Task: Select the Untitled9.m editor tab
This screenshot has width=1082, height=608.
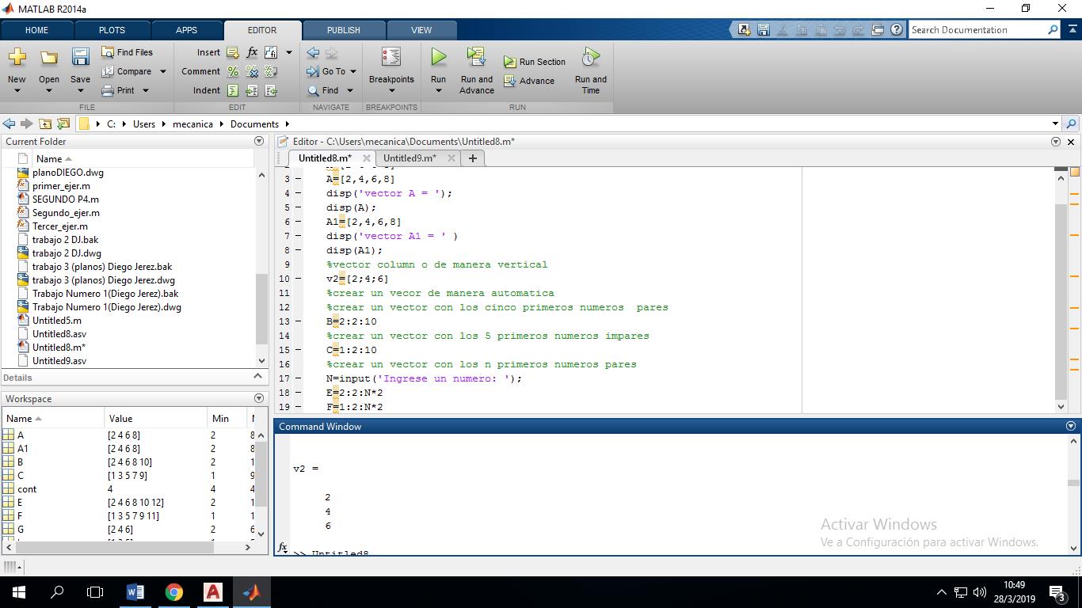Action: [410, 158]
